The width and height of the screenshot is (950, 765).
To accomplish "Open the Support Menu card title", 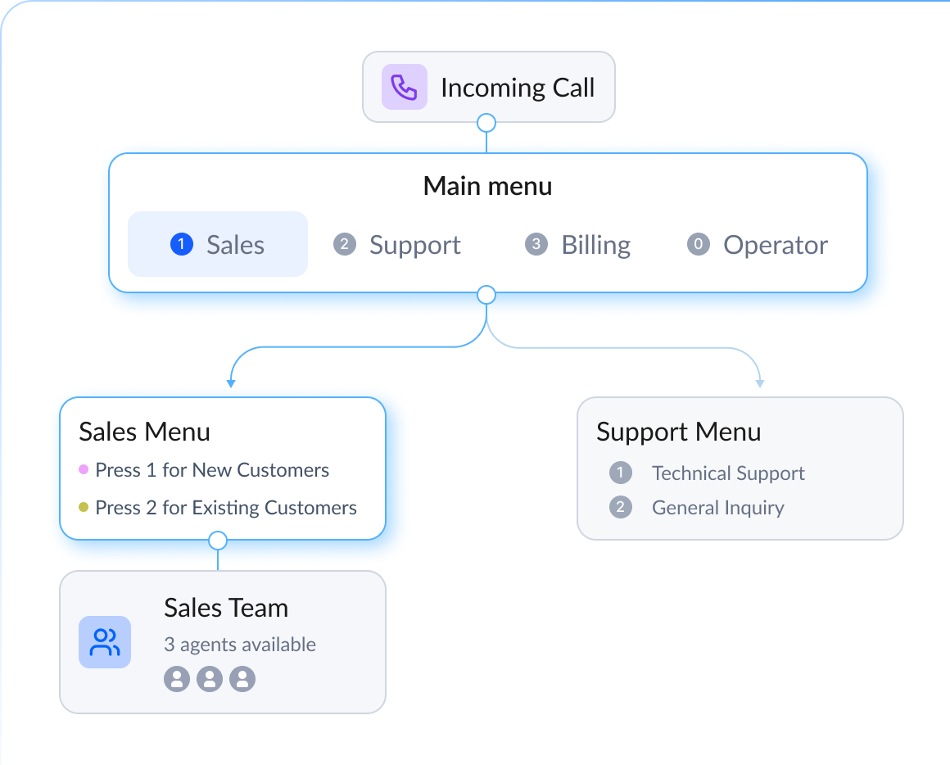I will (679, 432).
